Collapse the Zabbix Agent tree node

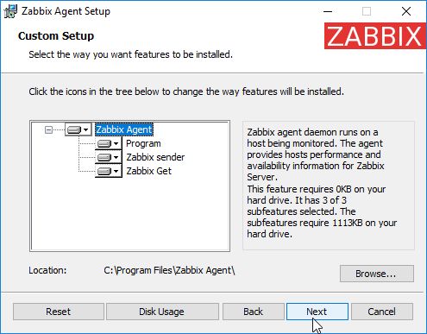pyautogui.click(x=48, y=129)
